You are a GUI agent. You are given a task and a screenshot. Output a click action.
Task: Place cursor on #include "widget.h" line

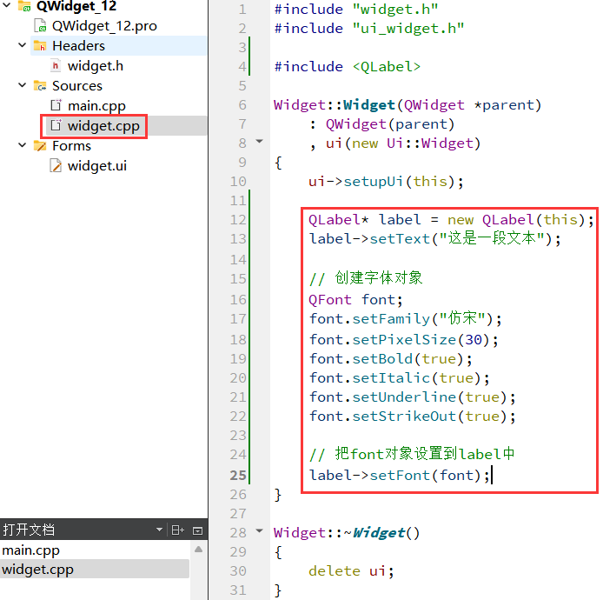click(x=356, y=10)
